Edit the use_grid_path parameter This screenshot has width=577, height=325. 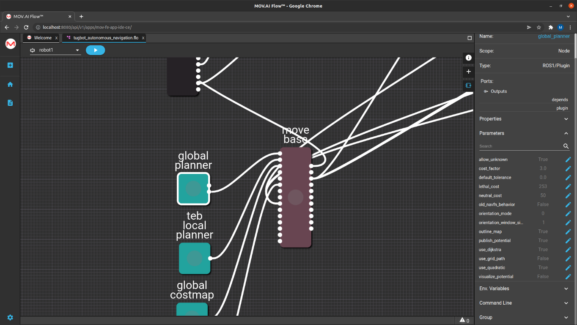[x=568, y=259]
